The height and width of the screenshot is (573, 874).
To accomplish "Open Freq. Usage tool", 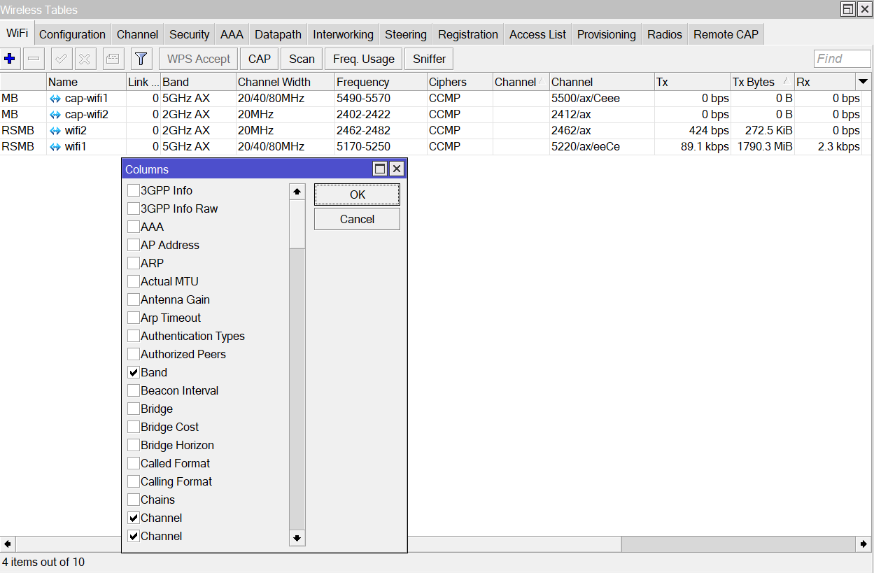I will 363,59.
